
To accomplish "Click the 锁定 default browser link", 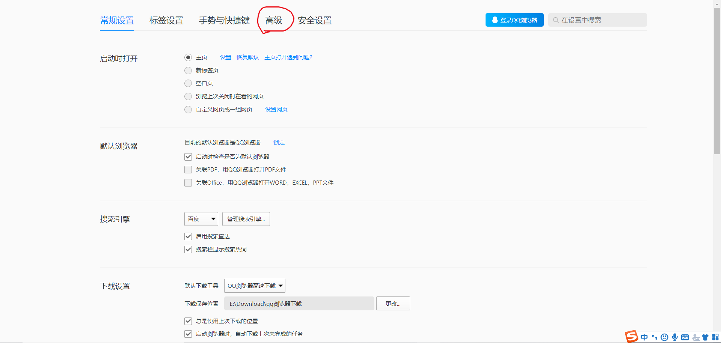I will pos(279,143).
